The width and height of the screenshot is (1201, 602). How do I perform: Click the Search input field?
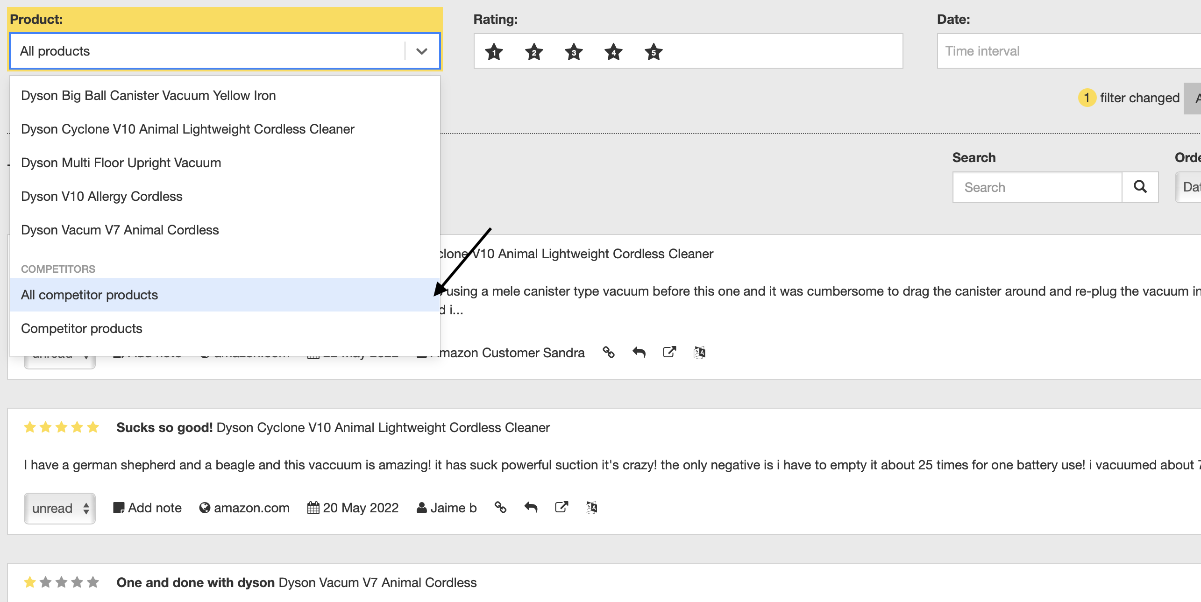click(x=1038, y=187)
